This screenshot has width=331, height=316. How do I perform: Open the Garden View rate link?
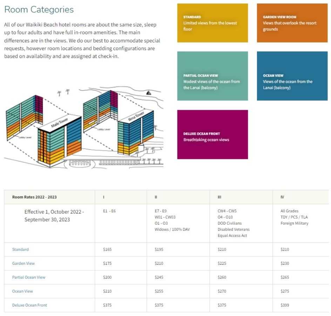click(23, 263)
